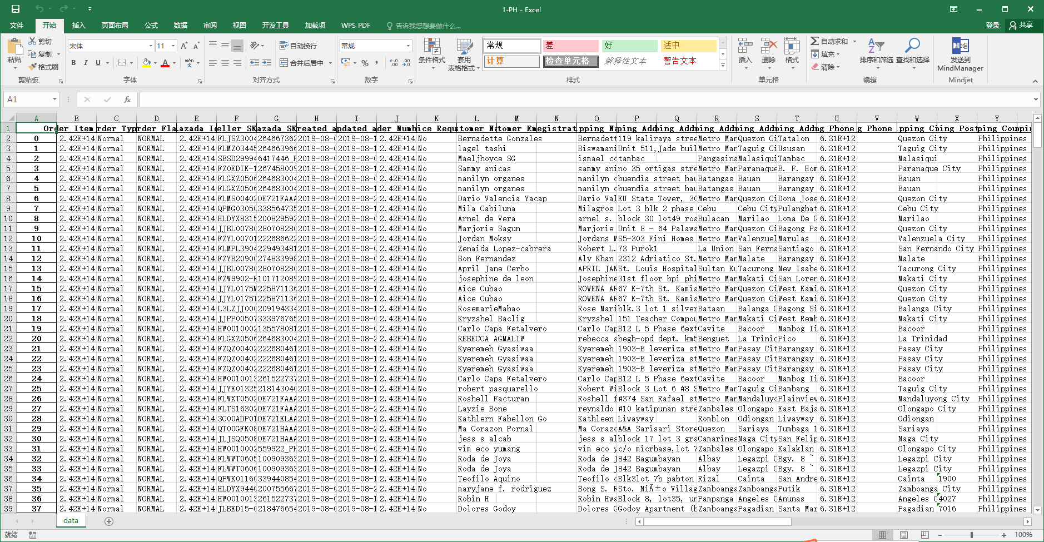Click the comma style icon
This screenshot has width=1044, height=542.
[377, 63]
